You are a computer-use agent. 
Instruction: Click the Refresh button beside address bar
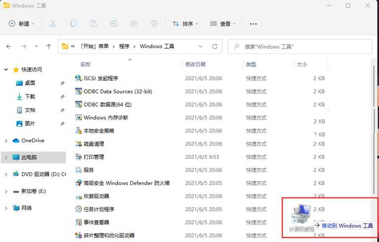[214, 46]
